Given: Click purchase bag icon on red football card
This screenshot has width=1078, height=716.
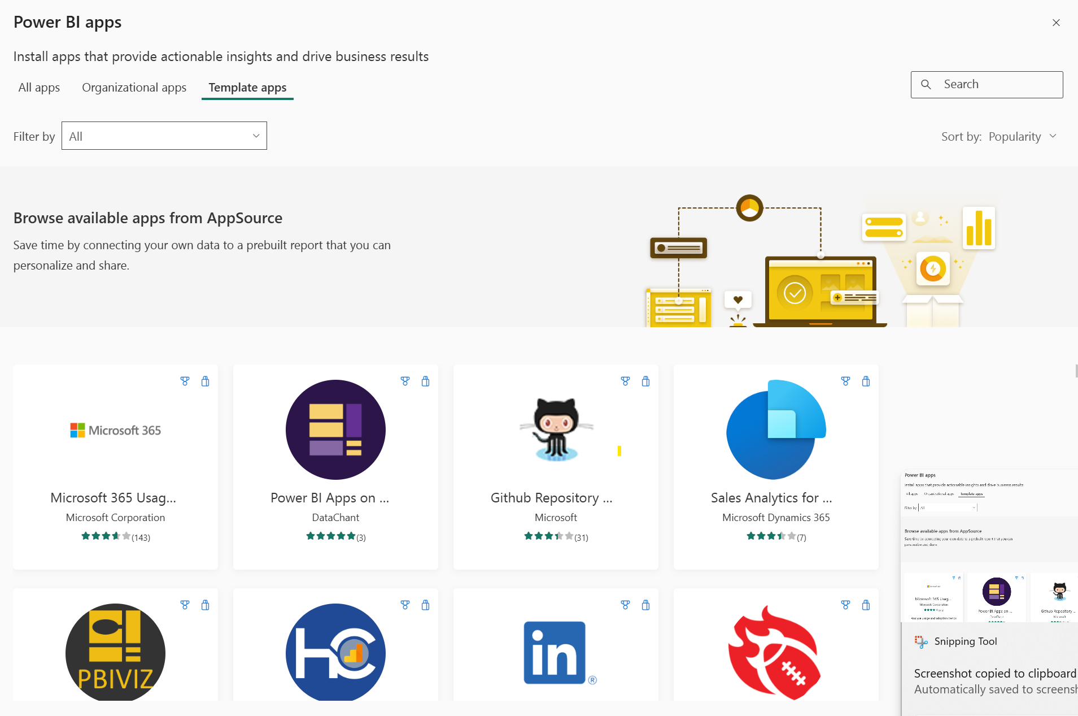Looking at the screenshot, I should [x=866, y=605].
